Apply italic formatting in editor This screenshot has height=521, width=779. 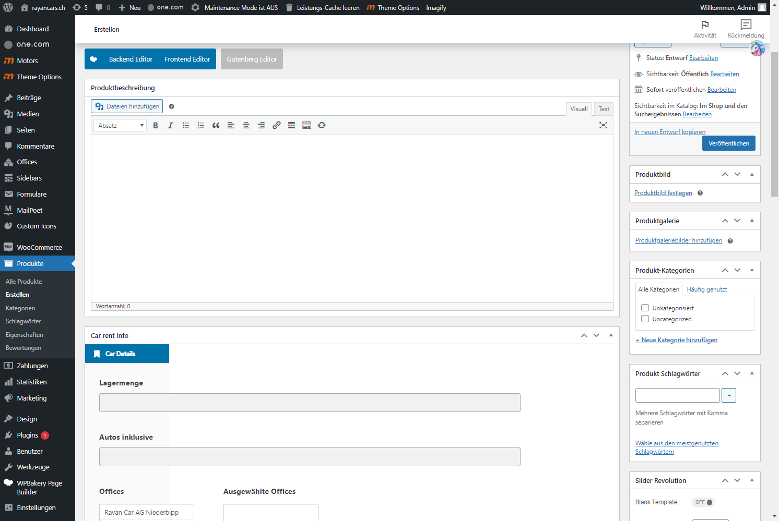click(x=170, y=125)
